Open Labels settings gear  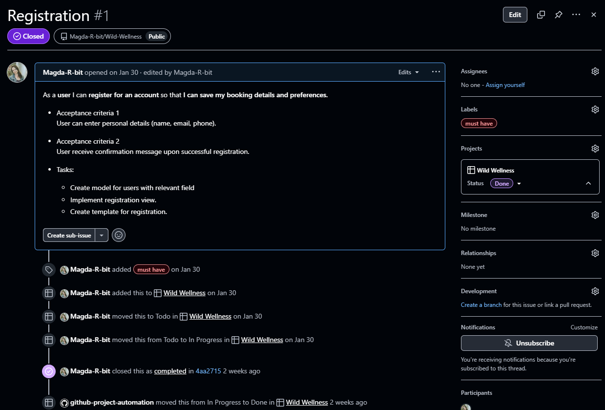click(x=595, y=109)
